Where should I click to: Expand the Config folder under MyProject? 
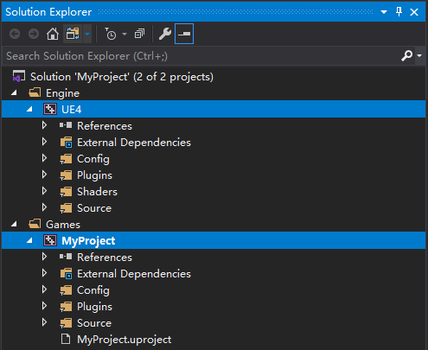coord(44,290)
